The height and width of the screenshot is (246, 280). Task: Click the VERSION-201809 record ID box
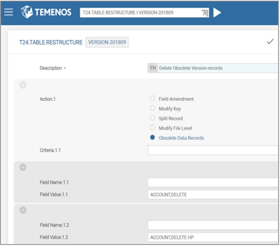(107, 42)
